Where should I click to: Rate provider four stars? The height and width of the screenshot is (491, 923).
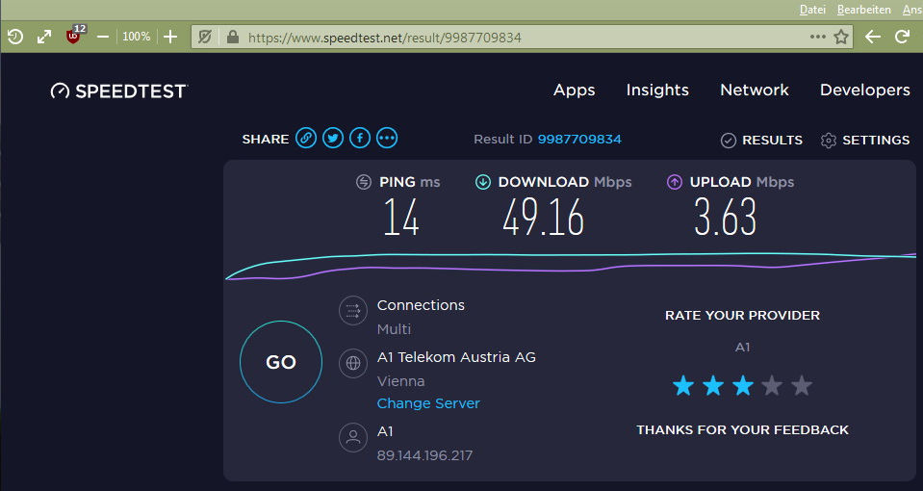[772, 386]
